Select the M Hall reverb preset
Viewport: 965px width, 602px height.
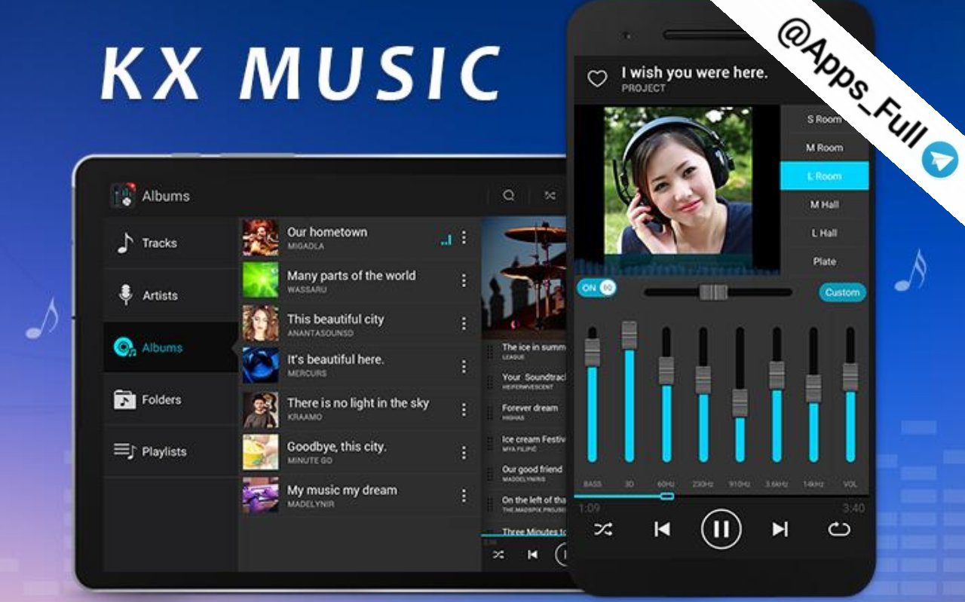[x=824, y=204]
